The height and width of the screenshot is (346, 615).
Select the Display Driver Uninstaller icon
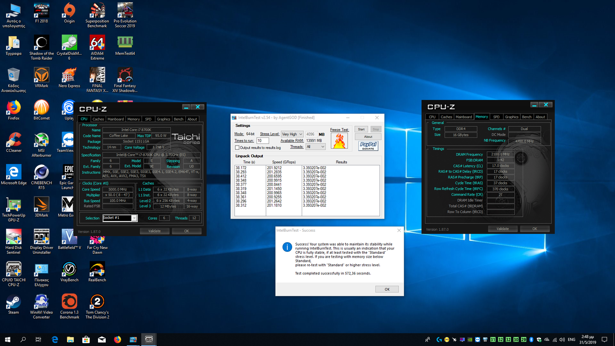41,241
